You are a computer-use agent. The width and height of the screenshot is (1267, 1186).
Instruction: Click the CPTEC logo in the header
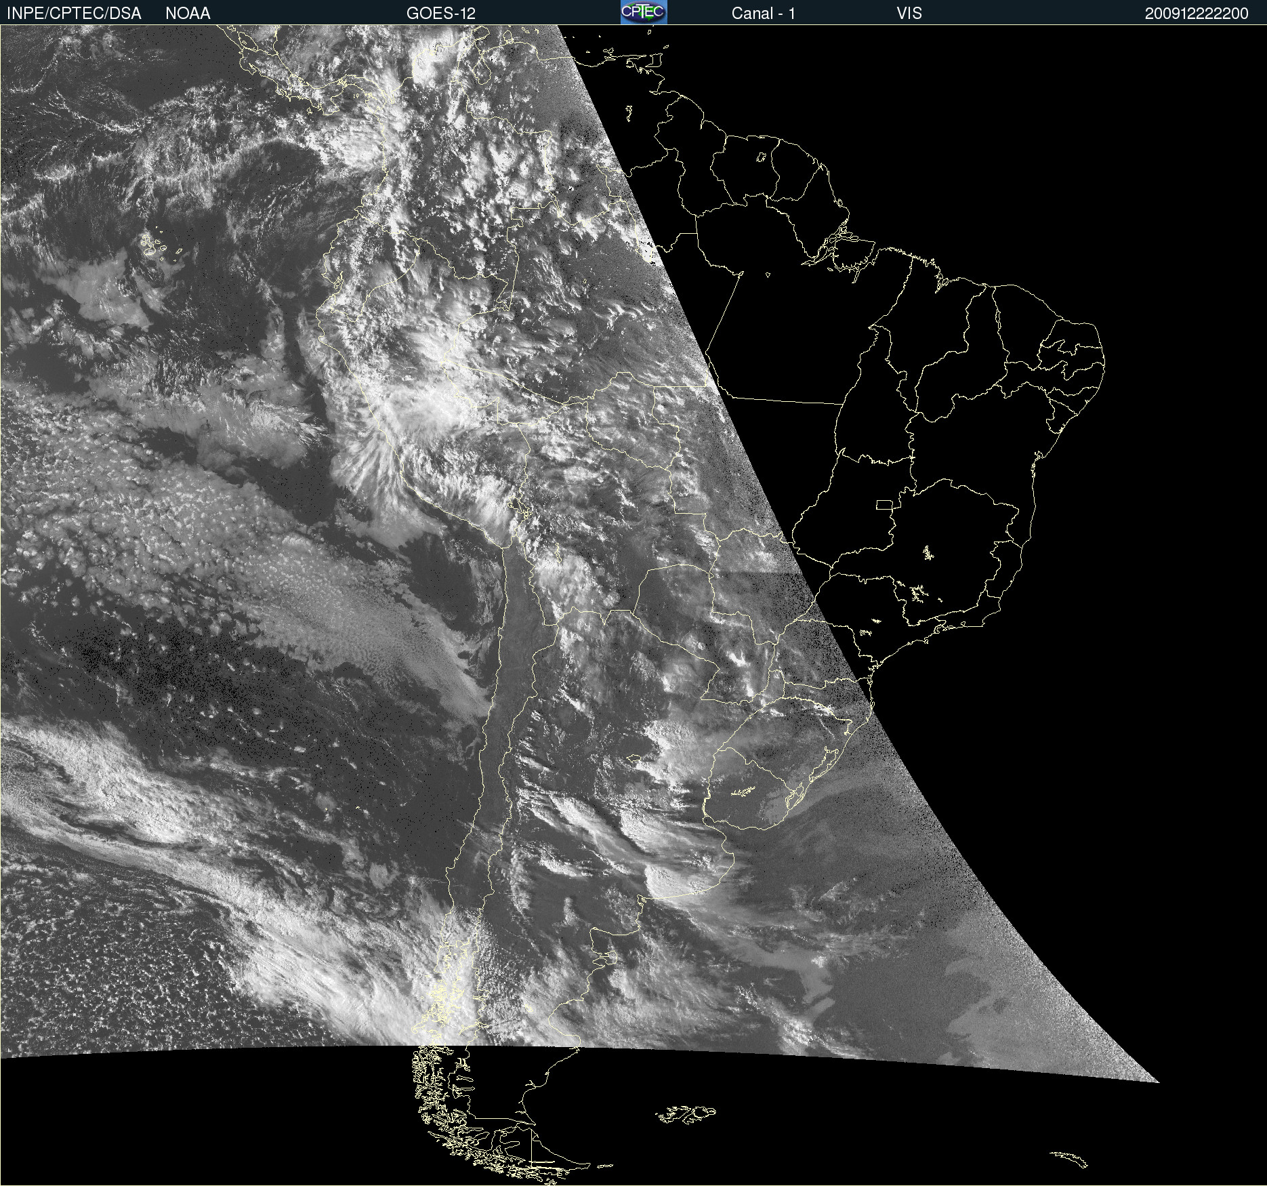point(644,12)
